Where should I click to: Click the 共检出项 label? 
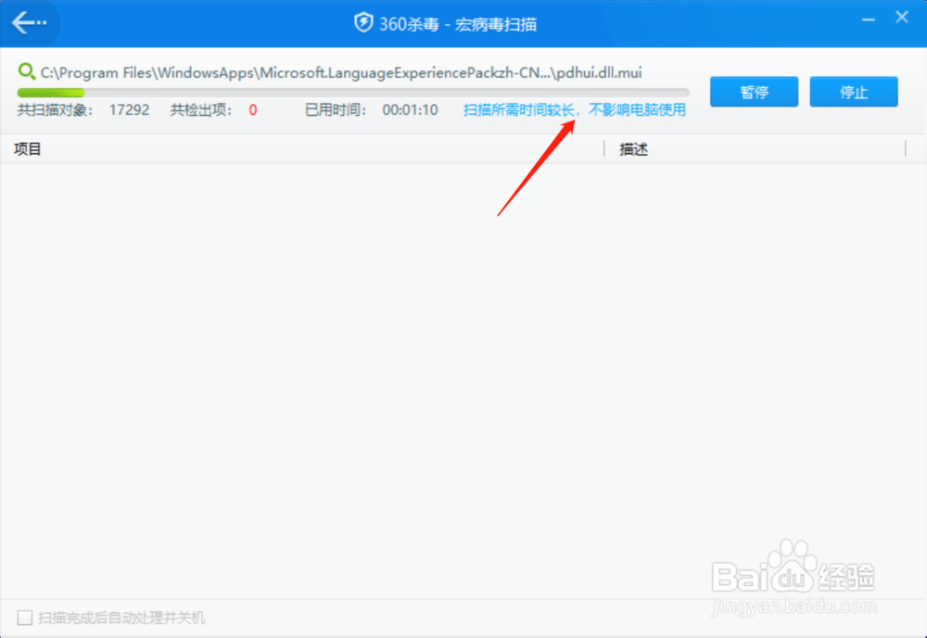coord(201,110)
